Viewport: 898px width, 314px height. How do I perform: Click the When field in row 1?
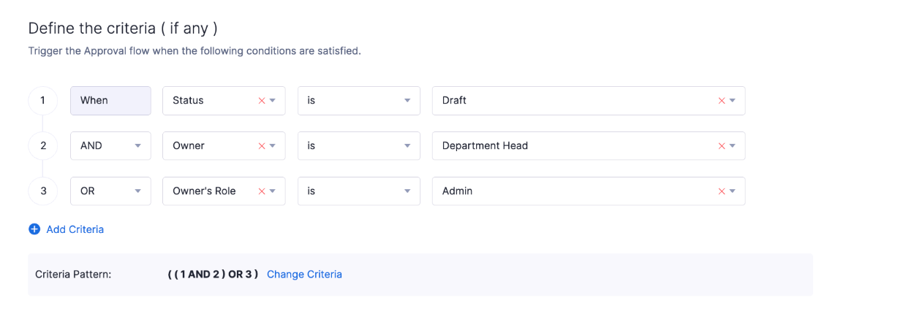[x=110, y=101]
